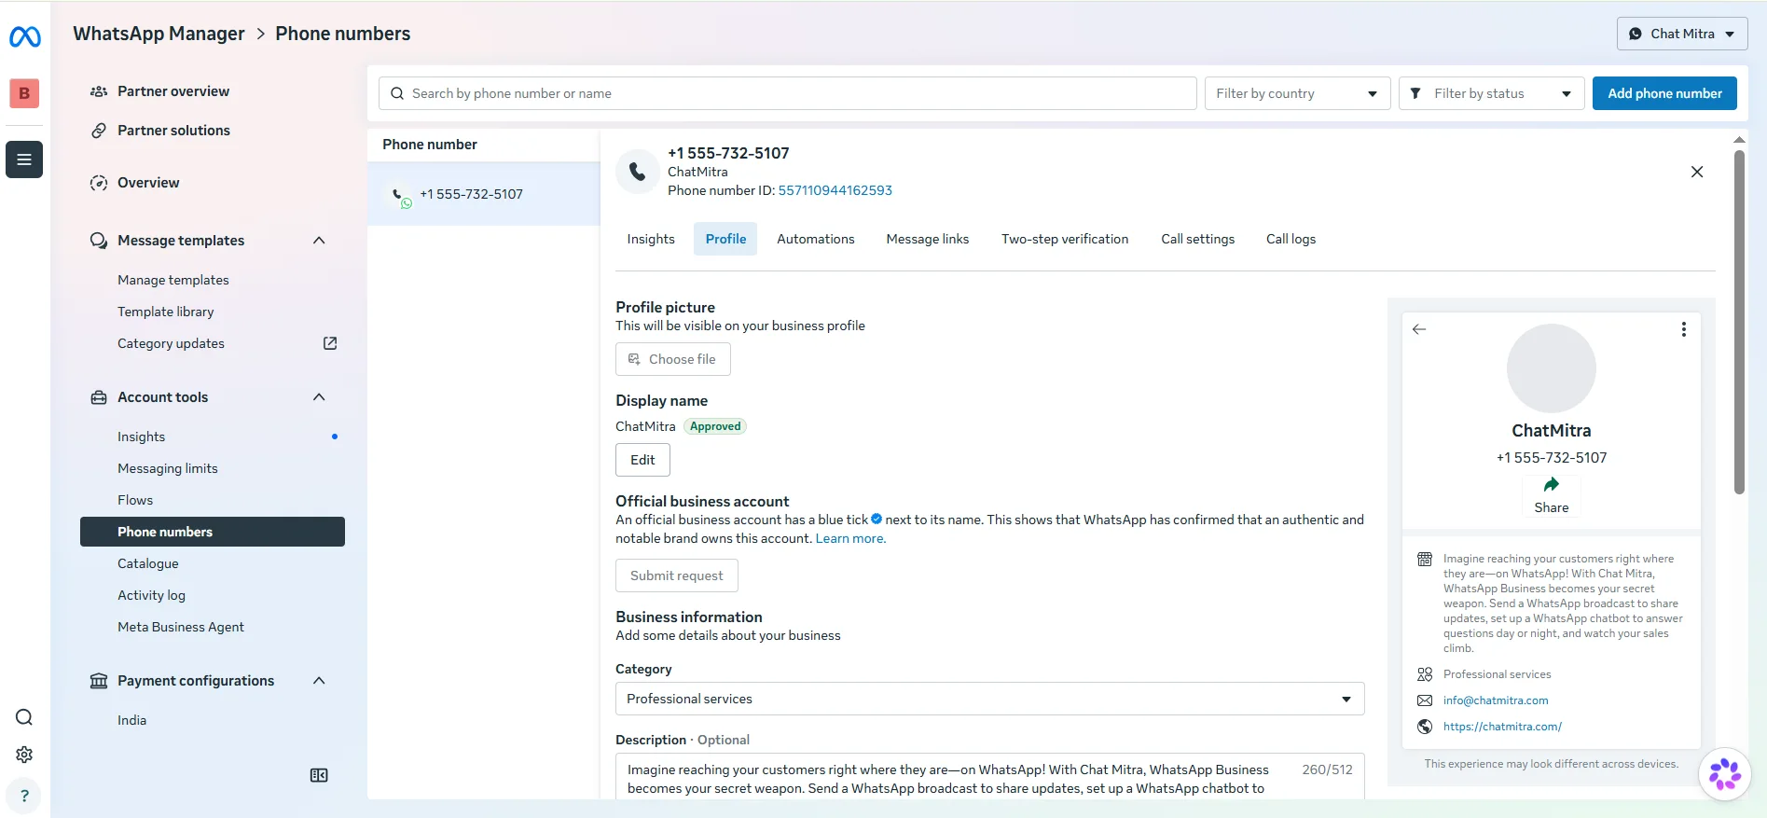Click Edit under Display name
Image resolution: width=1767 pixels, height=818 pixels.
[x=642, y=460]
